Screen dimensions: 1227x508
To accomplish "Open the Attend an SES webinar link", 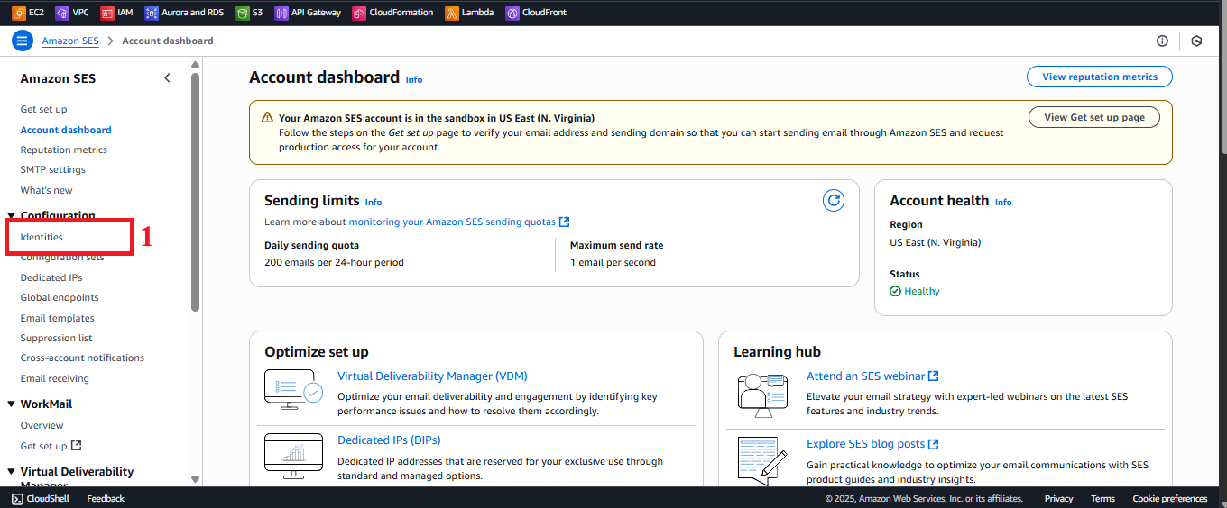I will point(872,376).
